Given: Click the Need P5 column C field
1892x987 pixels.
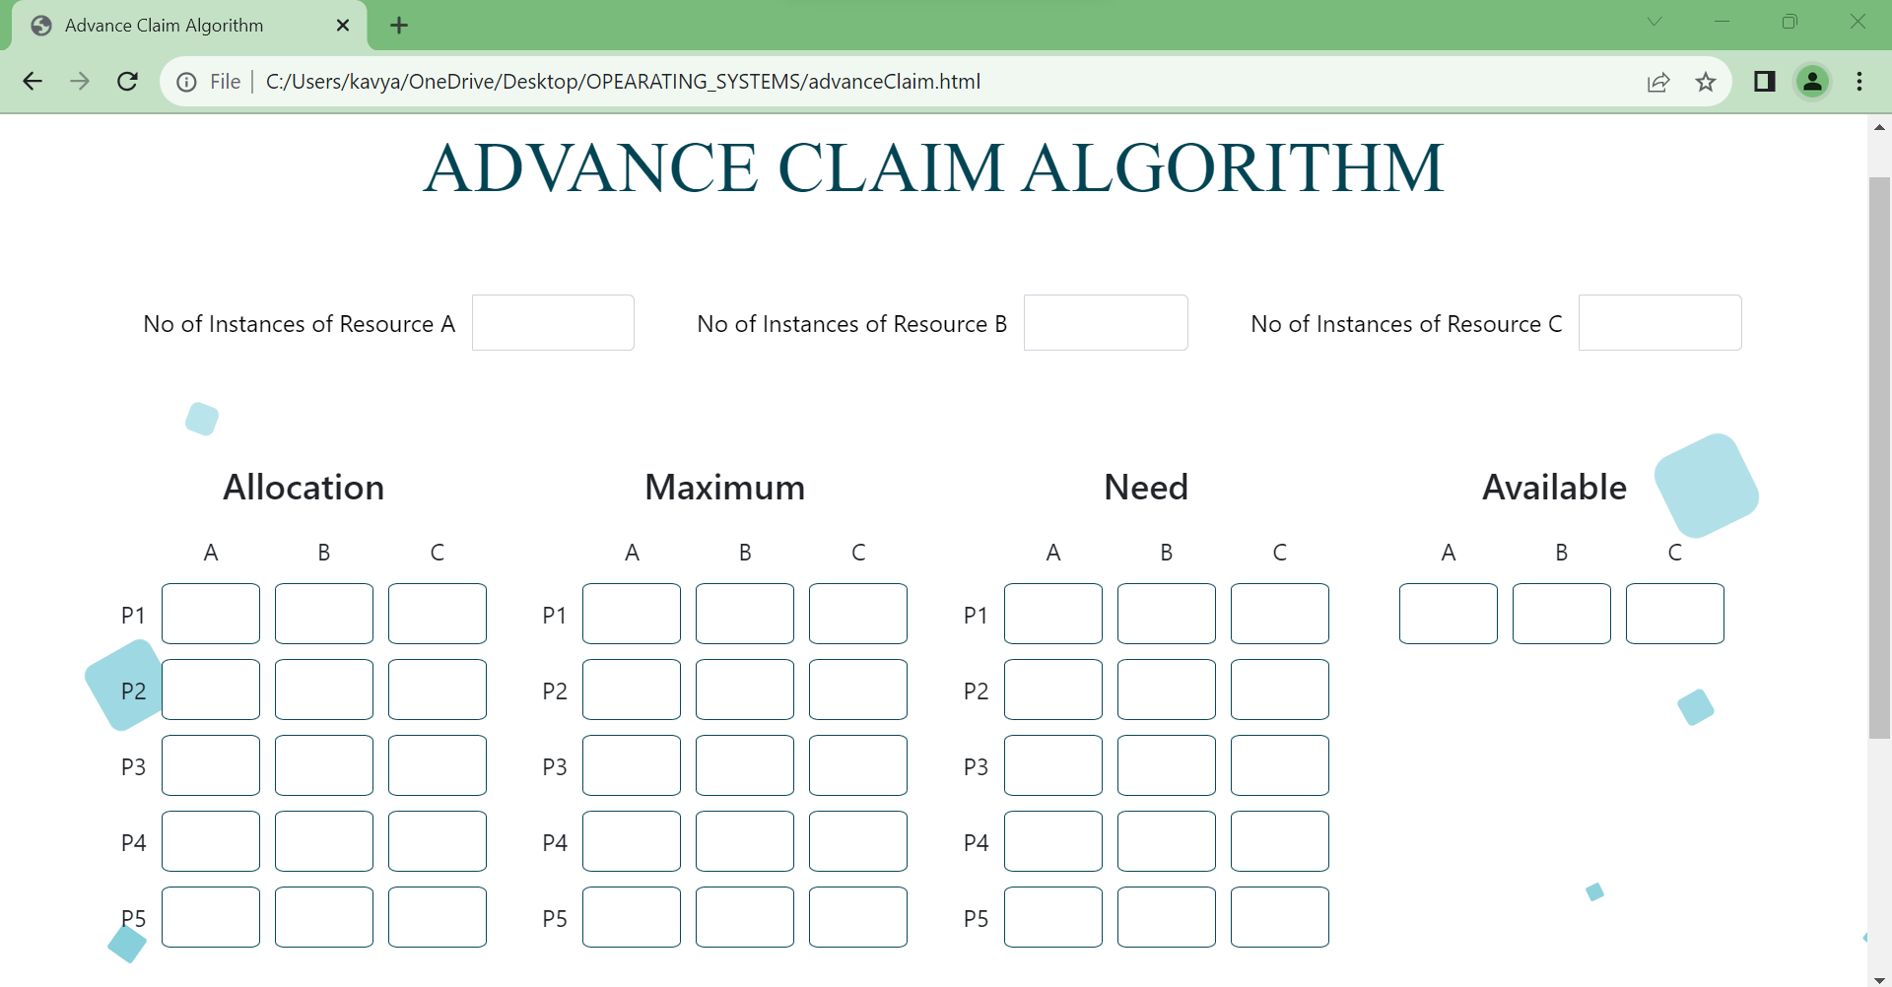Looking at the screenshot, I should click(1279, 916).
